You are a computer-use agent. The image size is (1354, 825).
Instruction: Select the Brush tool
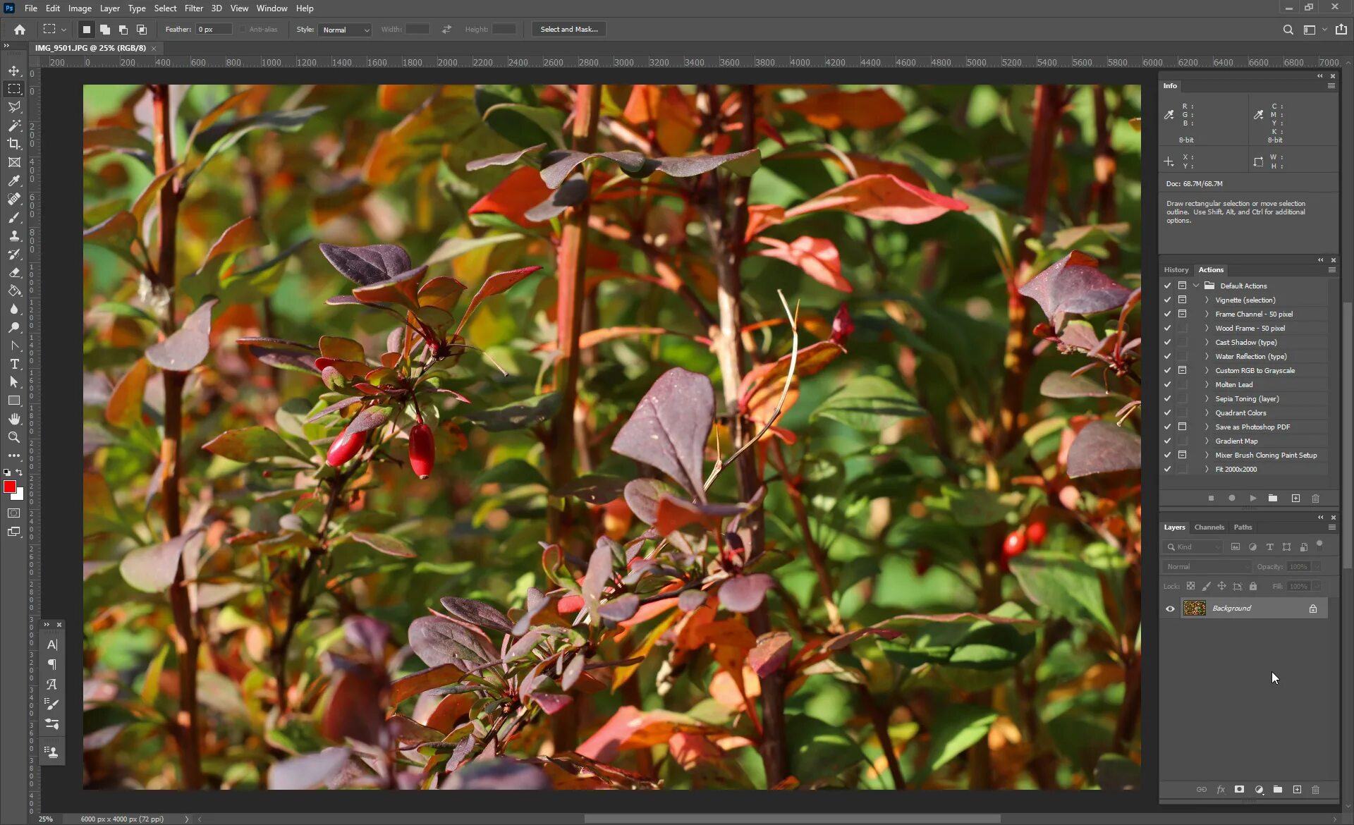pos(14,217)
